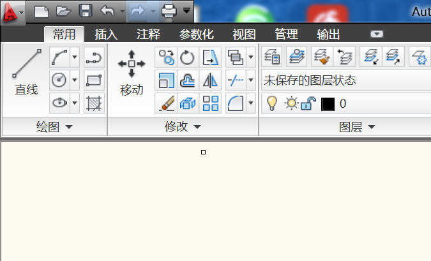Select the Copy objects tool

point(166,57)
